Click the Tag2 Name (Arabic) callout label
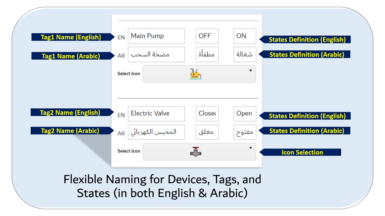 tap(70, 131)
